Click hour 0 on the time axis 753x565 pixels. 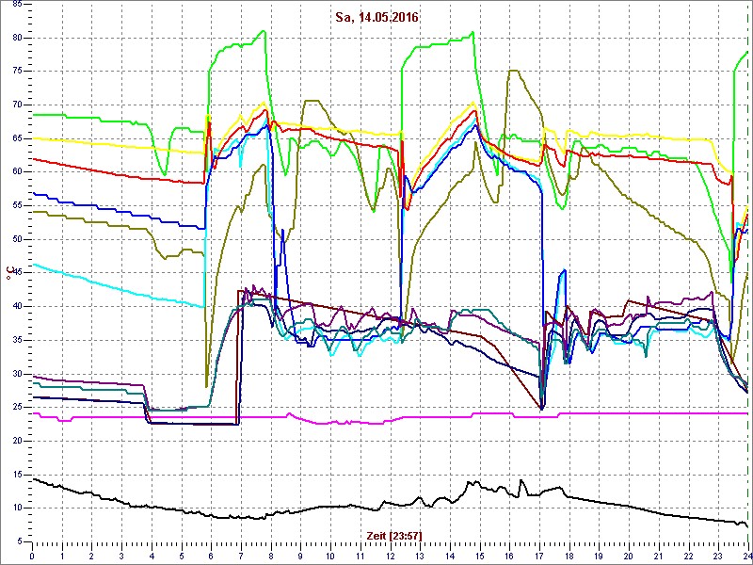(32, 556)
